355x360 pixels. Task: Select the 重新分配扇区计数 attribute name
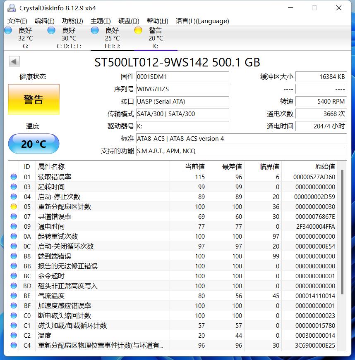coord(65,207)
